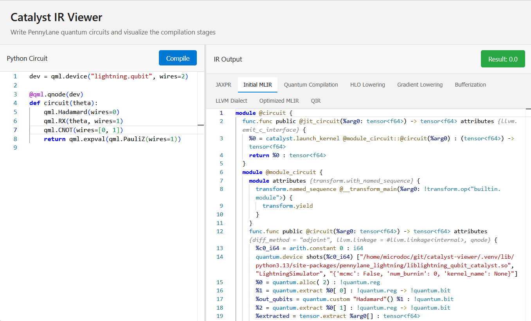Click the qml.Hadamard line in Python editor

81,112
